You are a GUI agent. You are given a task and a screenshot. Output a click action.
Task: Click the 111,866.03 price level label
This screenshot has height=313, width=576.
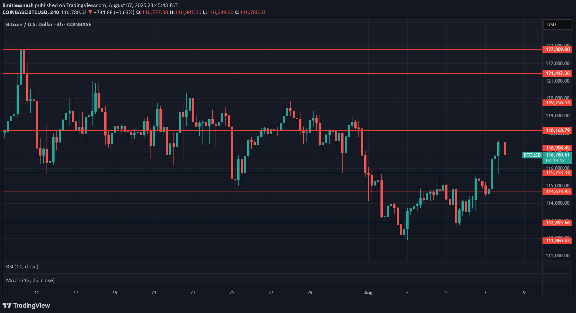point(557,241)
